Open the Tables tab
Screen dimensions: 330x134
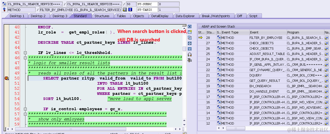121,16
